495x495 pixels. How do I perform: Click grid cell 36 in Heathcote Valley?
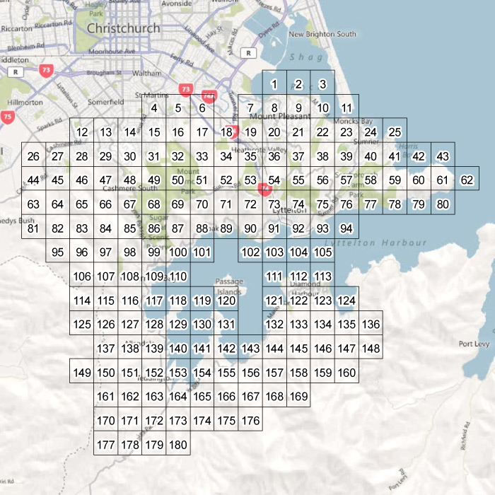click(x=274, y=155)
